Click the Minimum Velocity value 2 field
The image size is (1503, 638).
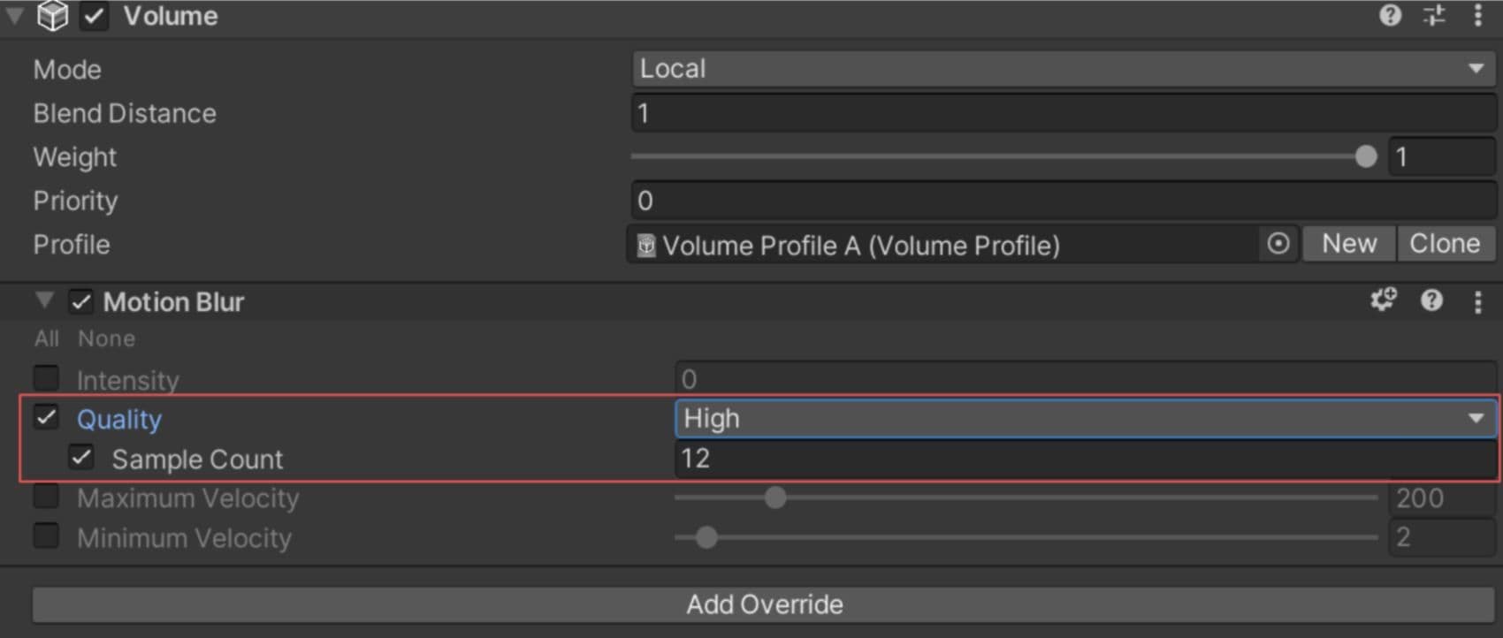(1442, 536)
